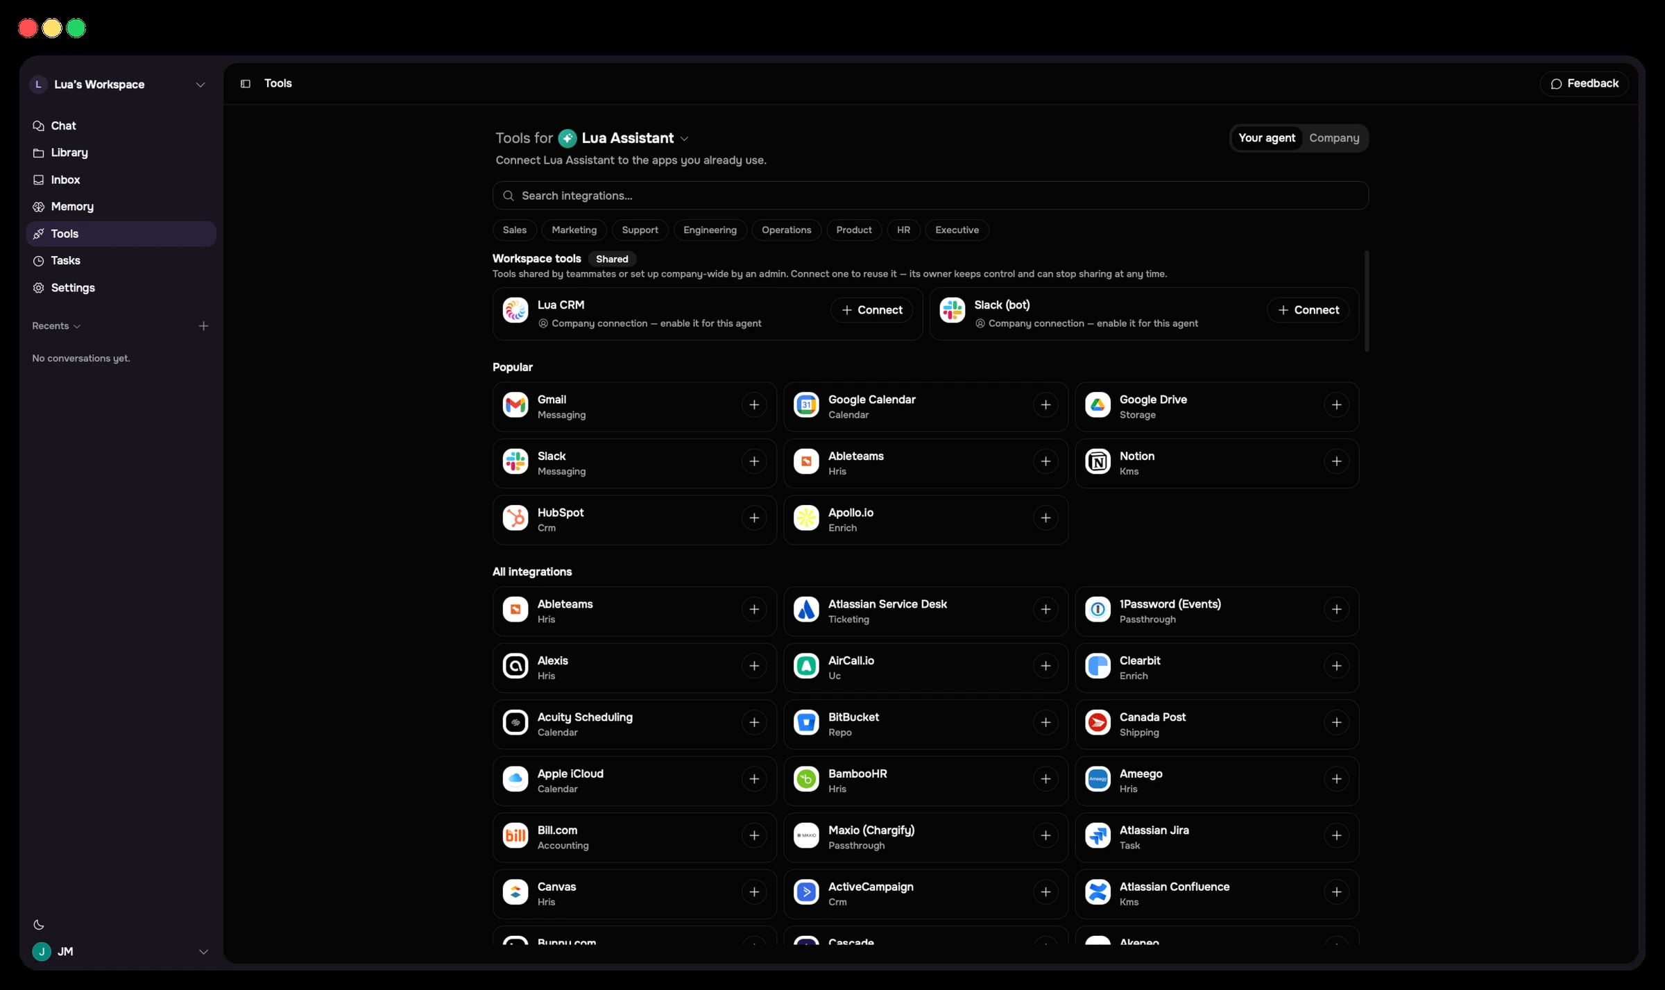Click Connect for Lua CRM
This screenshot has width=1665, height=990.
pos(872,310)
